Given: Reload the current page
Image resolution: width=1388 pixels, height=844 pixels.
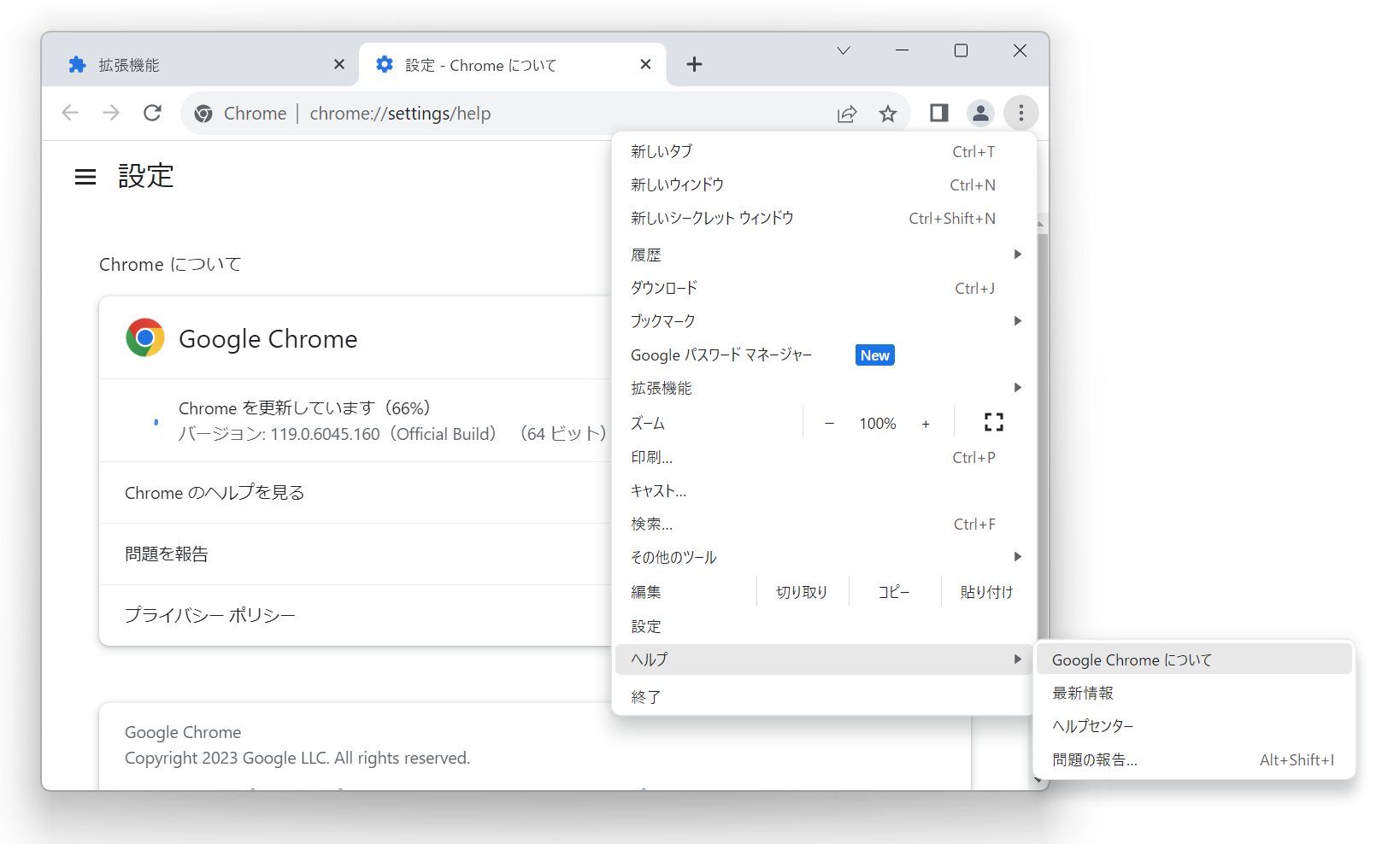Looking at the screenshot, I should coord(152,113).
